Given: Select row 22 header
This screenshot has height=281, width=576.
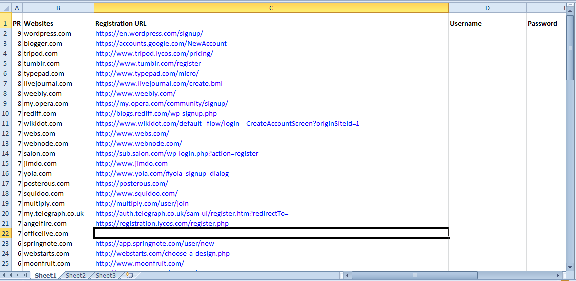Looking at the screenshot, I should click(x=6, y=234).
